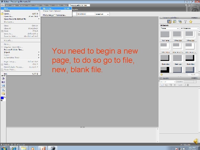Click the Type a question for help box
Image resolution: width=200 pixels, height=150 pixels.
79,5
